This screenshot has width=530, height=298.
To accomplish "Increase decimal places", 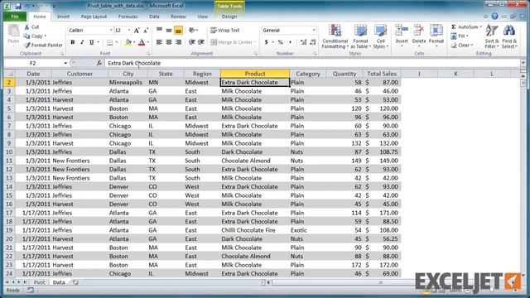I will click(303, 42).
